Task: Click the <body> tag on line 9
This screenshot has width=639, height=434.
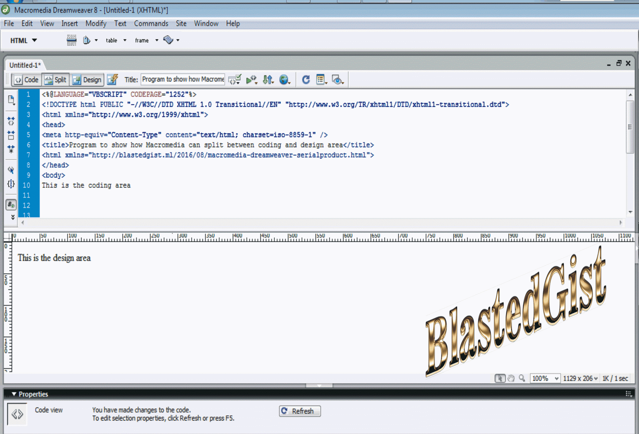Action: pyautogui.click(x=54, y=175)
